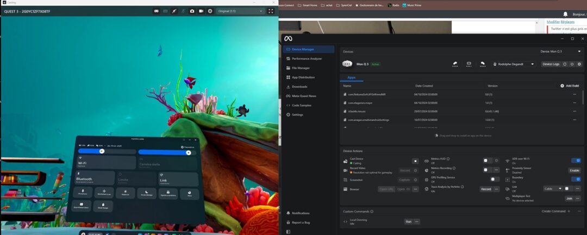Image resolution: width=587 pixels, height=235 pixels.
Task: Click the Record button for Record Video
Action: point(405,171)
